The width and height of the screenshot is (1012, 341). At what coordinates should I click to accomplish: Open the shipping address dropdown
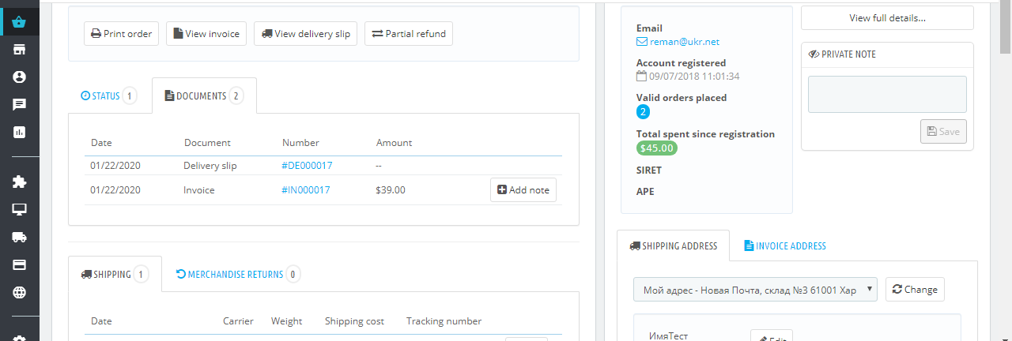pos(755,290)
